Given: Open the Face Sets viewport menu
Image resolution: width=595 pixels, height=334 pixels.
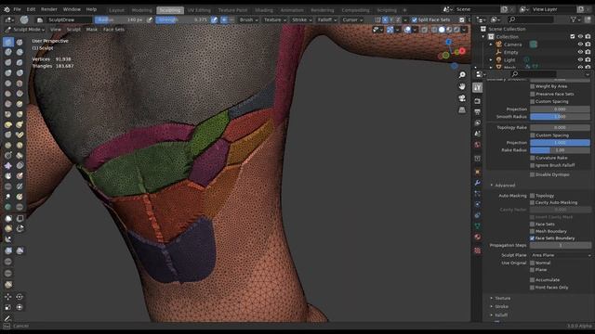Looking at the screenshot, I should point(113,29).
